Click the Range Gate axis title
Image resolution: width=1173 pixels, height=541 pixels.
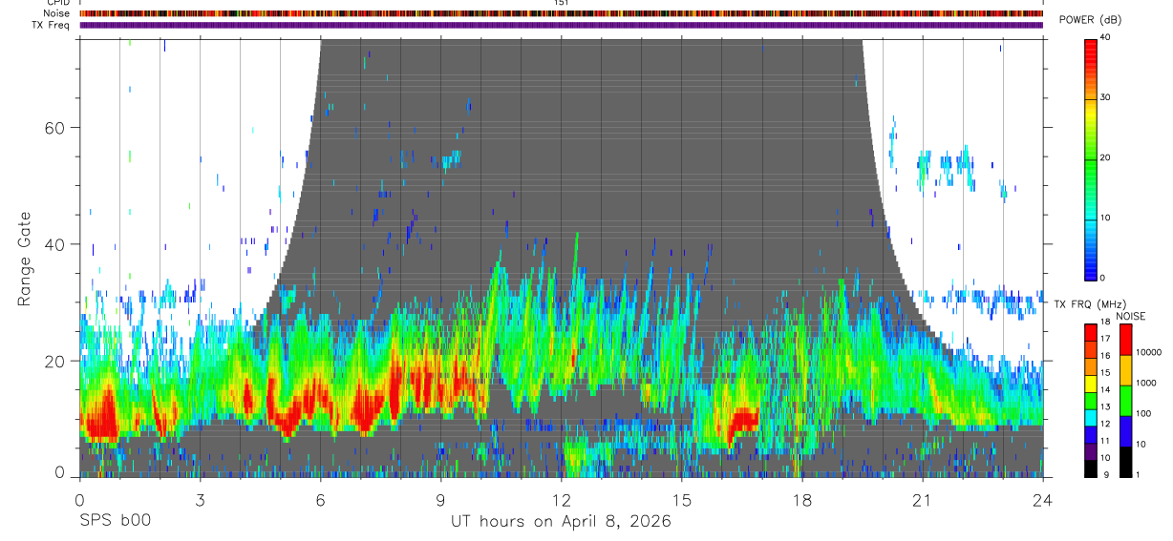25,259
